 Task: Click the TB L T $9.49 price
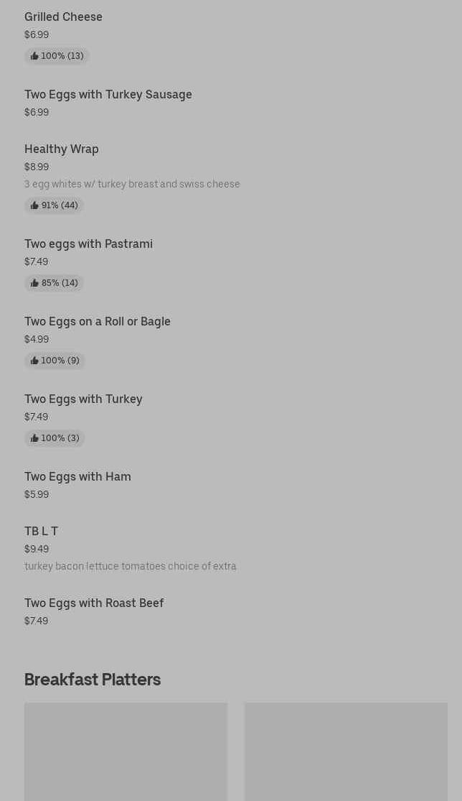(x=37, y=549)
